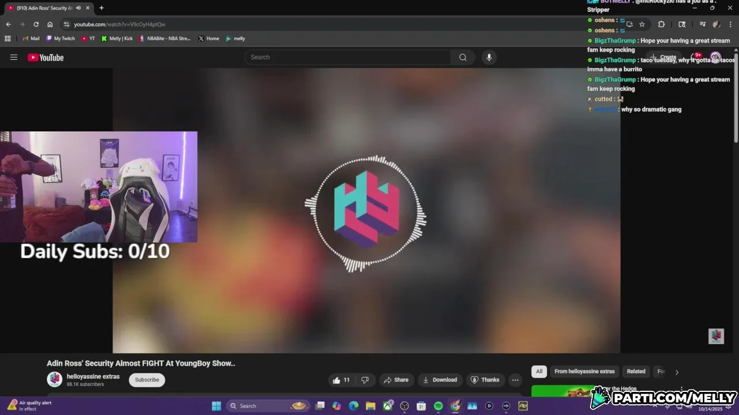This screenshot has width=739, height=415.
Task: Dislike the video with thumbs down
Action: (x=365, y=380)
